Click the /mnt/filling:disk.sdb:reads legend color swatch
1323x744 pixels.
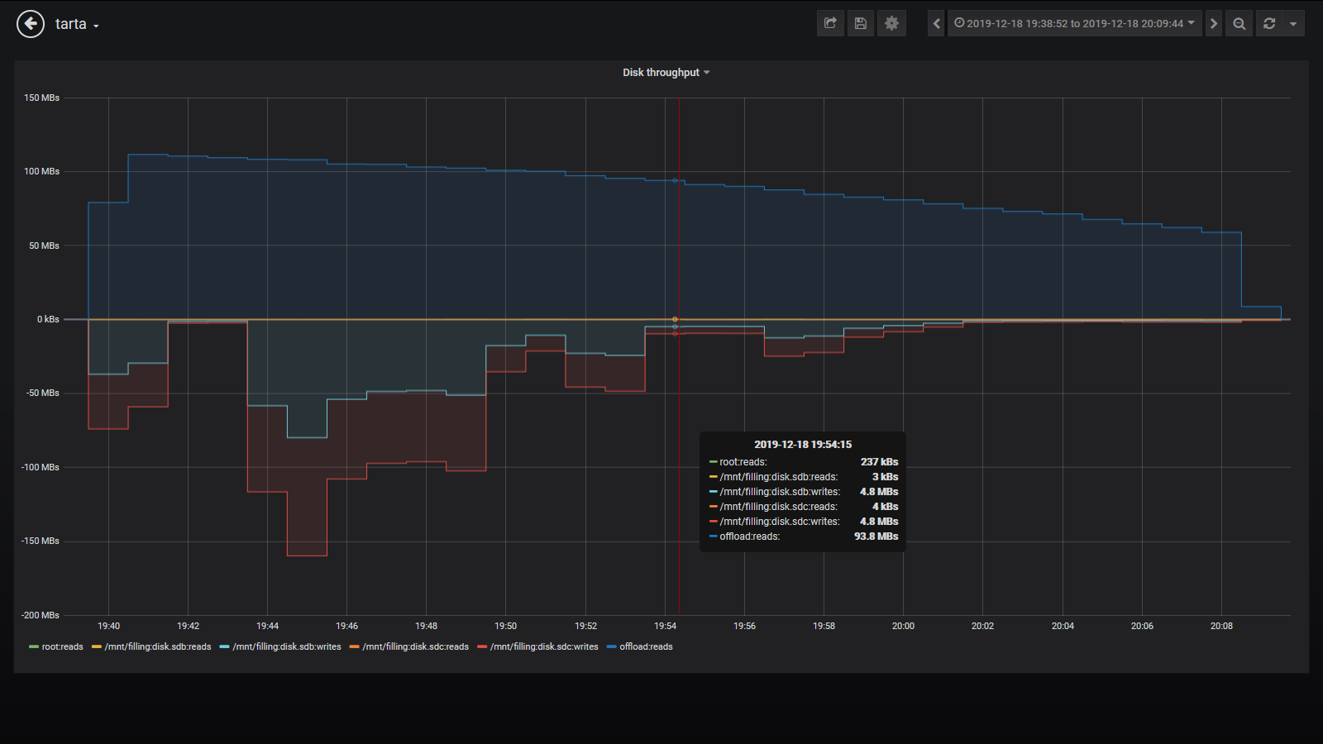[97, 647]
